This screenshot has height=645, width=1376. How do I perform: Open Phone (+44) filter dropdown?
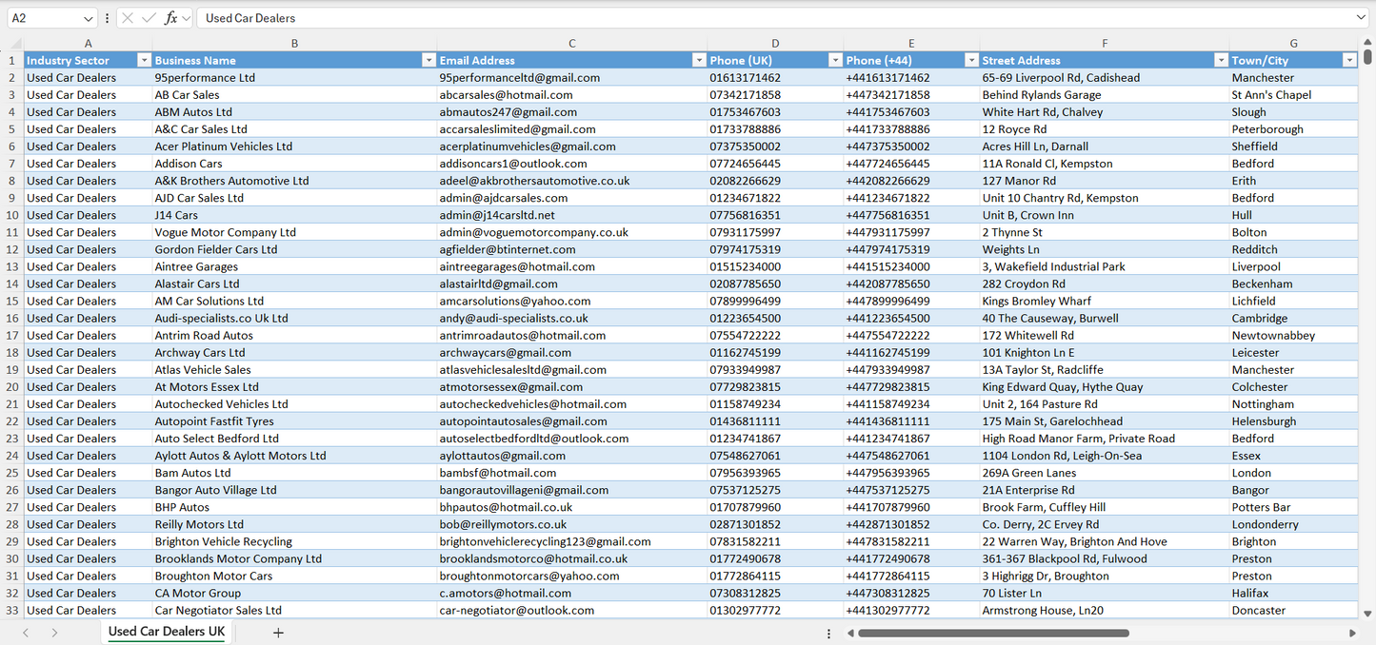point(971,60)
